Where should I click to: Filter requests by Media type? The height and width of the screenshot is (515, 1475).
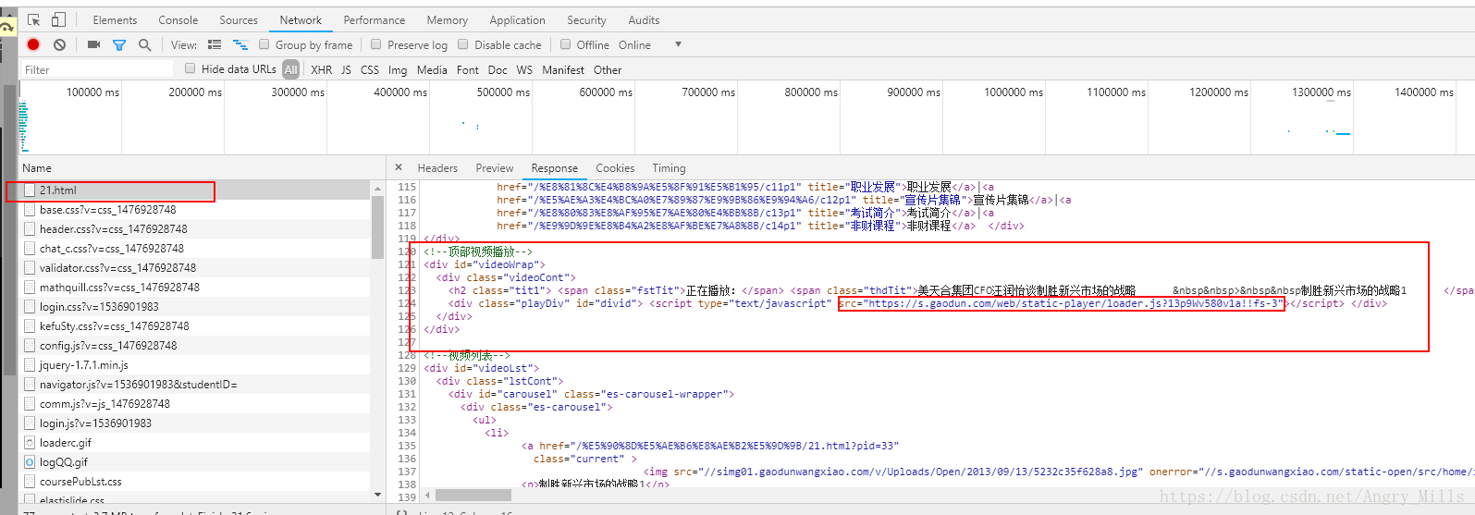[432, 69]
